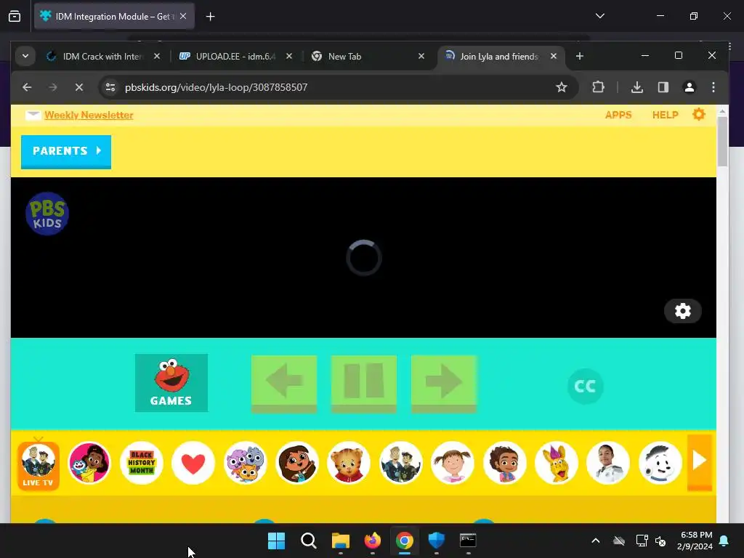Switch to New Tab tab
Screen dimensions: 744x558
coord(368,57)
